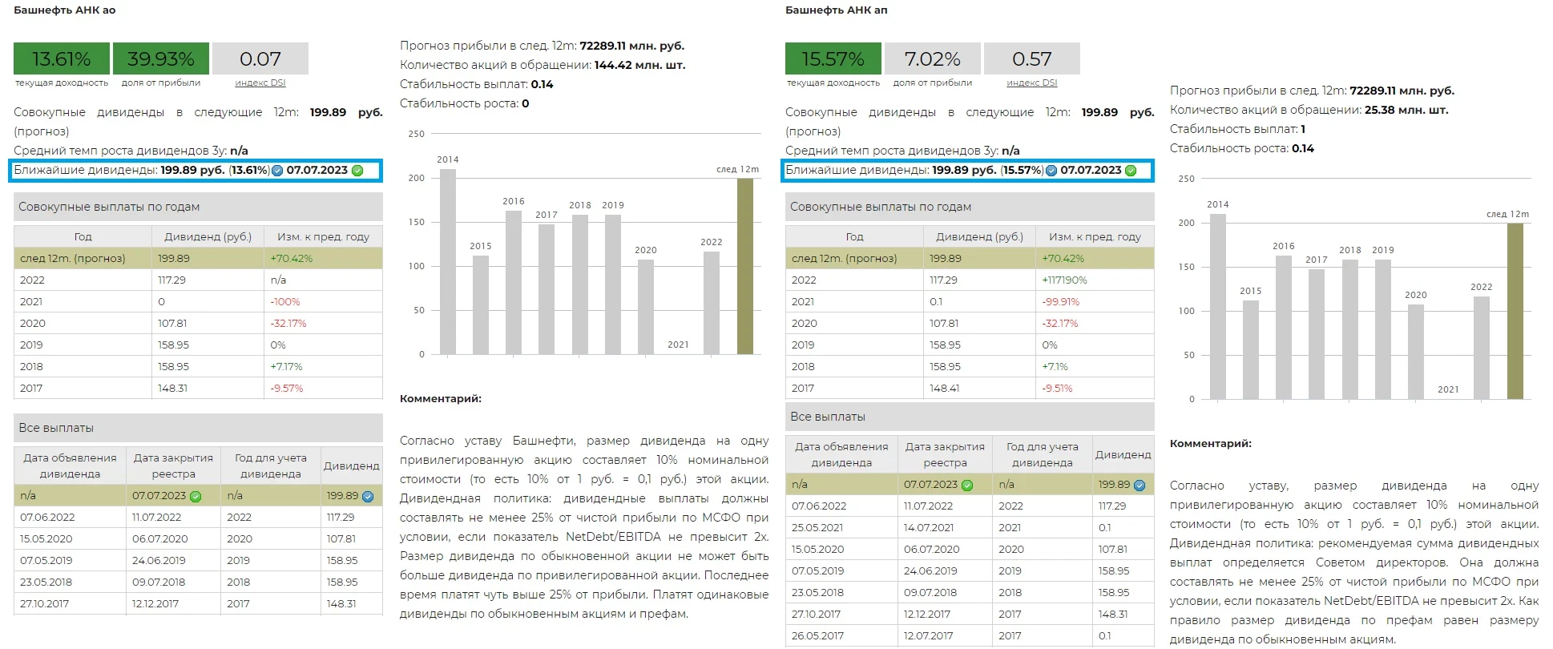Click the 2014 bar in the ап chart

[x=1217, y=306]
